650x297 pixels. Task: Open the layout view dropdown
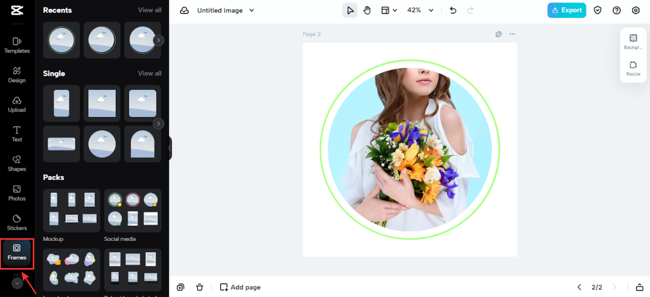(389, 10)
